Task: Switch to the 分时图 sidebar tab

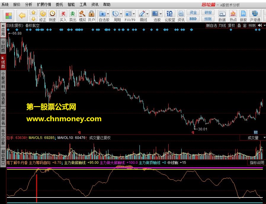Action: pos(3,46)
